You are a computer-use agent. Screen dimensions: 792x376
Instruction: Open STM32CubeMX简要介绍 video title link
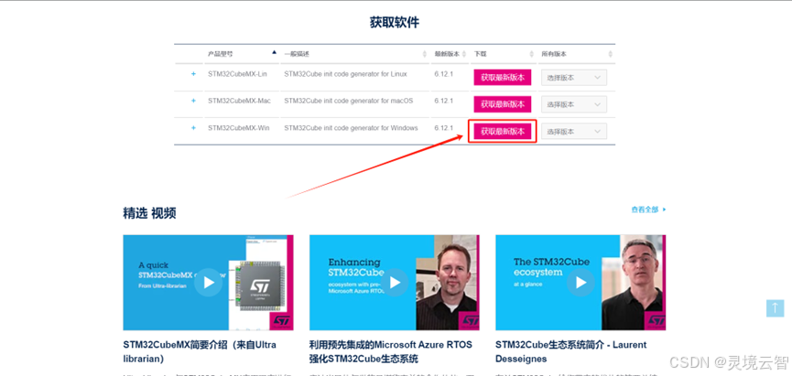pos(200,352)
